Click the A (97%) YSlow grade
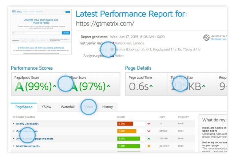 88,86
